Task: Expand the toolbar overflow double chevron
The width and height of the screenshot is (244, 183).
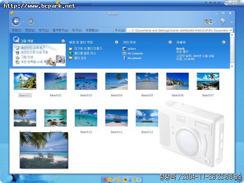Action: tap(232, 22)
